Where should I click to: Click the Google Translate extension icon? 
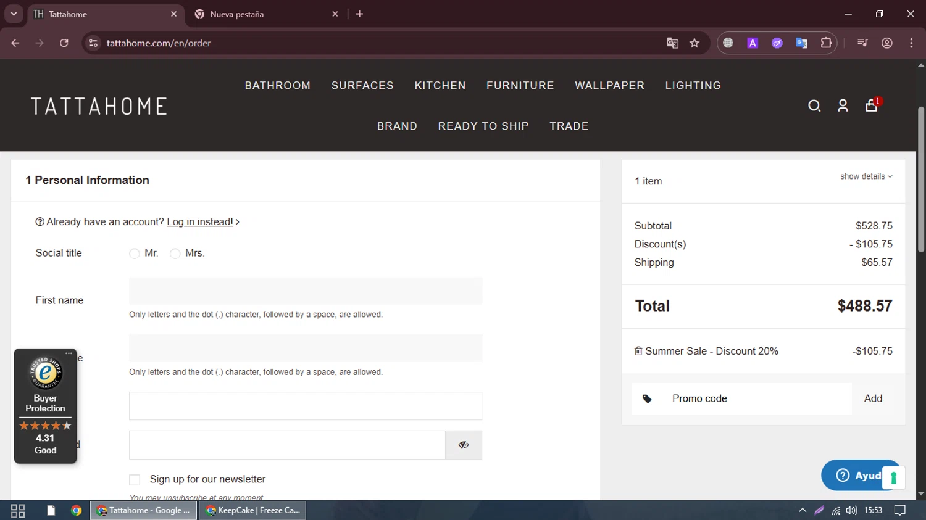click(x=801, y=43)
